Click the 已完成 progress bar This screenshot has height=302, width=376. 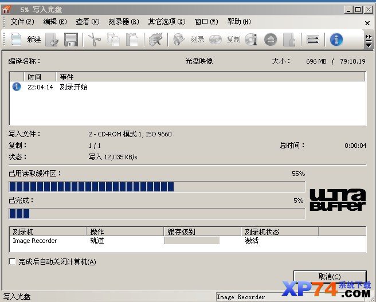(157, 214)
